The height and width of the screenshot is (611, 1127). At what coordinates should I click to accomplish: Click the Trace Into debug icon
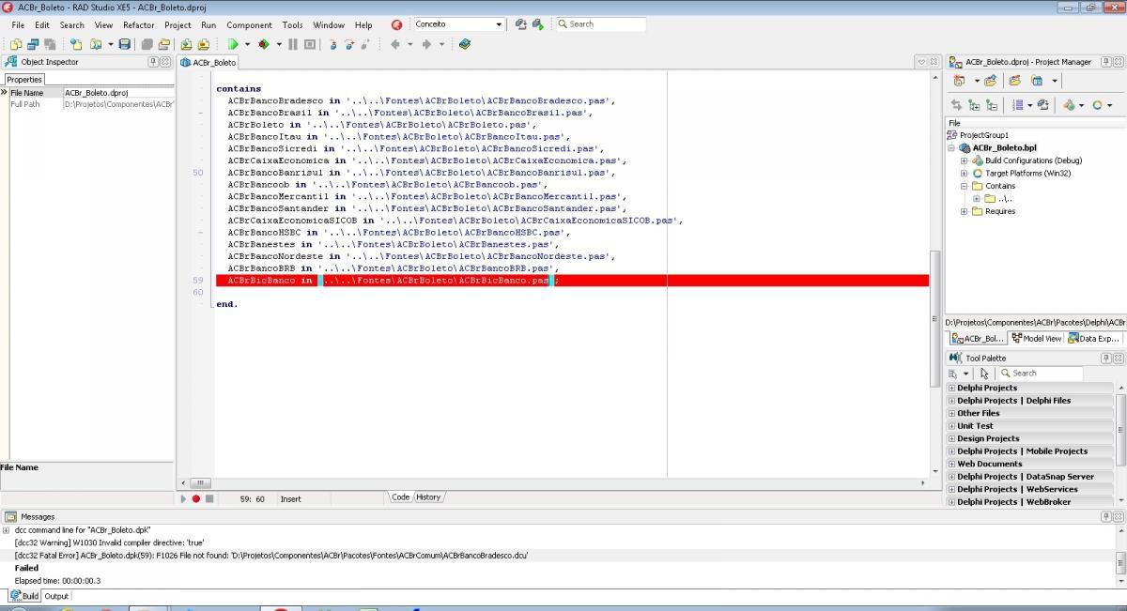pyautogui.click(x=333, y=43)
